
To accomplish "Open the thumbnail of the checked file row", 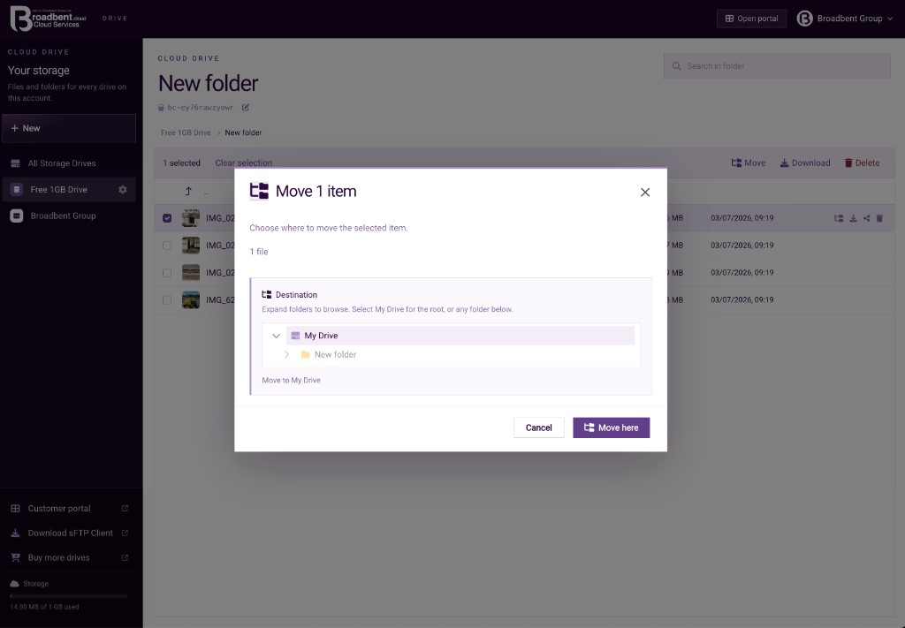I will pos(191,218).
